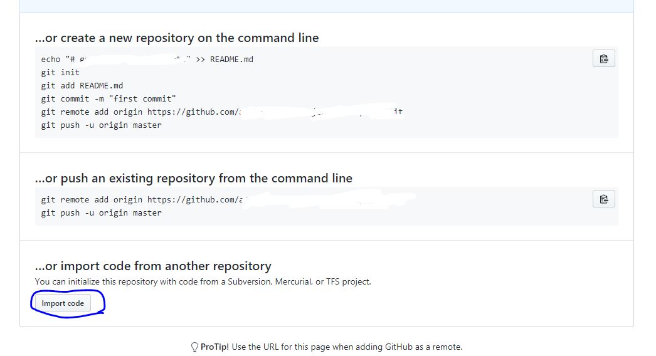Click the bold ProTip! label

click(x=214, y=347)
